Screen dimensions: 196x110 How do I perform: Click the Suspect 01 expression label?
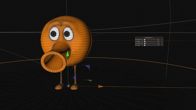(x=140, y=43)
